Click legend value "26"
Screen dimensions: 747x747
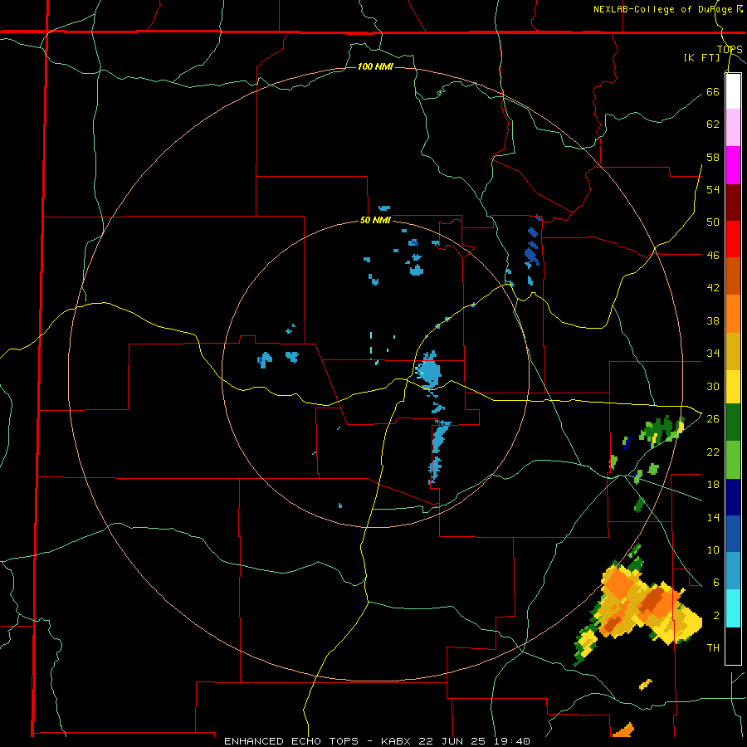click(713, 419)
